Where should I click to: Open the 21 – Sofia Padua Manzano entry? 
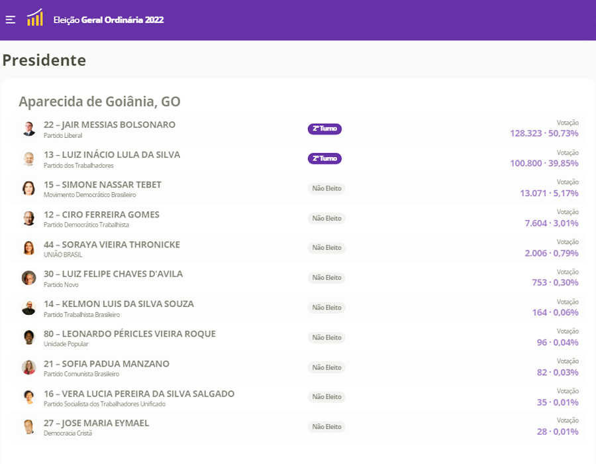tap(107, 363)
